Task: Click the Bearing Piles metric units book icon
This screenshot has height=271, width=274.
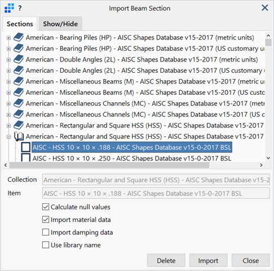Action: (x=19, y=37)
